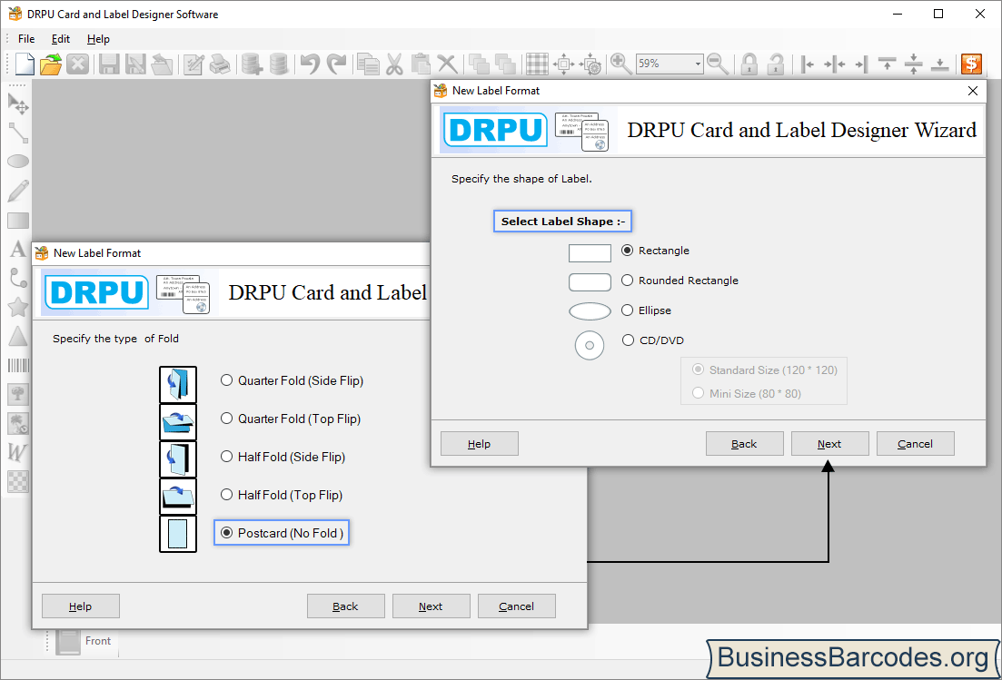Open a file with the folder icon
1002x680 pixels.
(51, 64)
